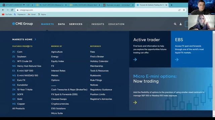Click the female participant webcam thumbnail
Viewport: 215px width, 120px height.
(202, 22)
